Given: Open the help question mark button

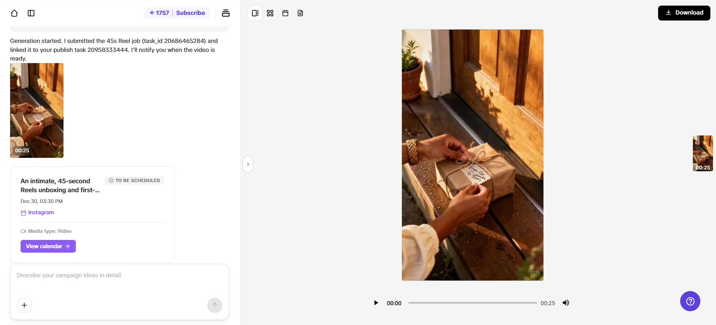Looking at the screenshot, I should point(690,301).
